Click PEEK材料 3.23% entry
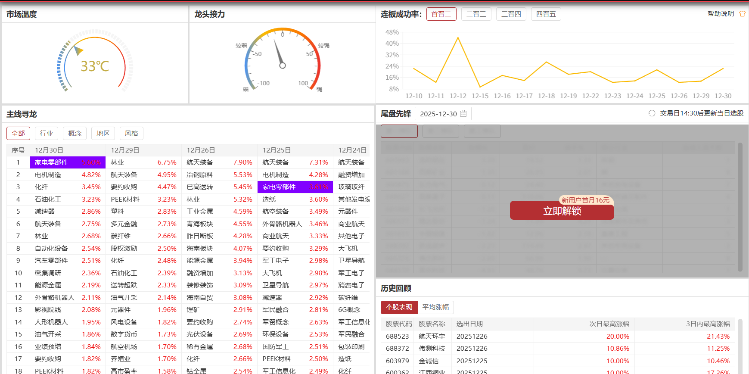The height and width of the screenshot is (374, 749). (143, 199)
